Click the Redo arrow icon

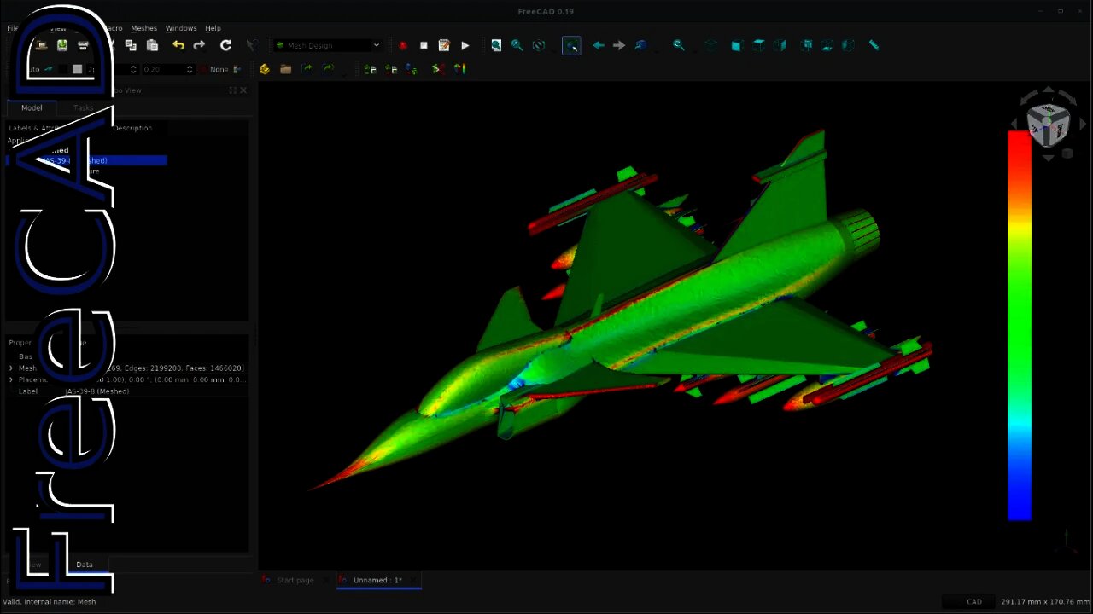[x=199, y=45]
